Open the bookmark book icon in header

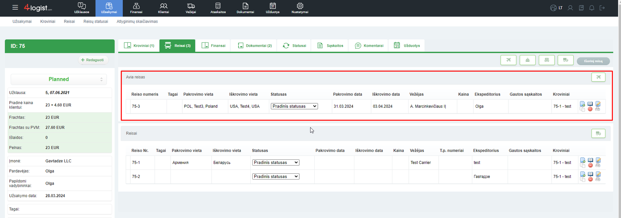tap(581, 8)
